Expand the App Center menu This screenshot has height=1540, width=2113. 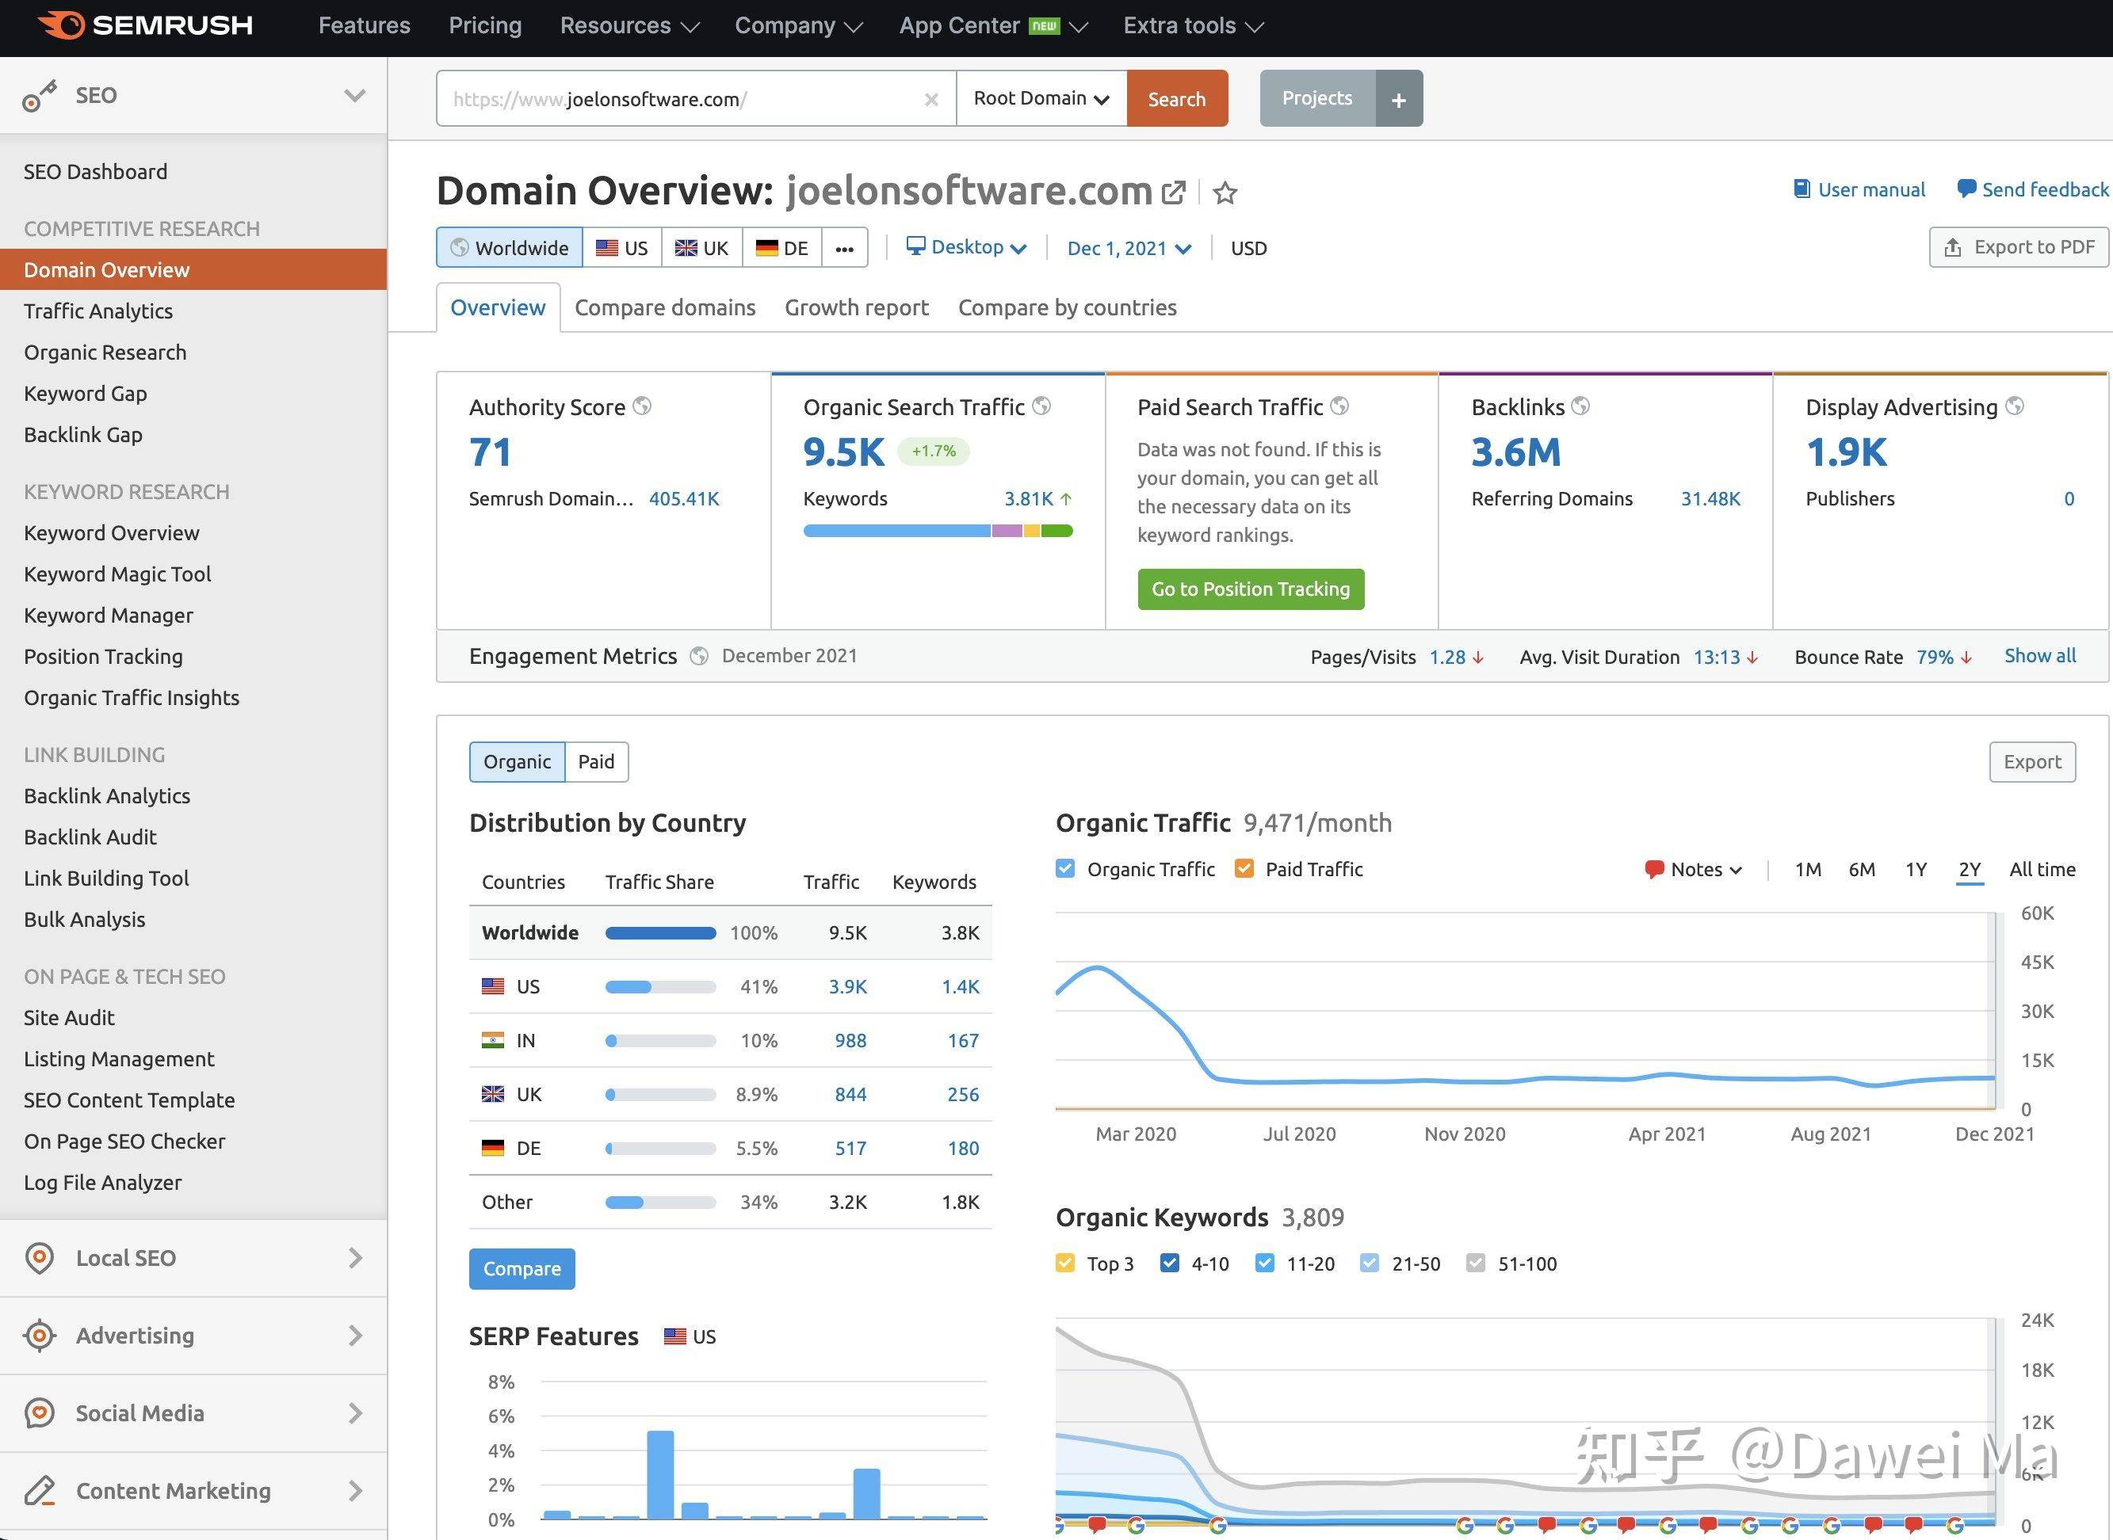pyautogui.click(x=993, y=26)
